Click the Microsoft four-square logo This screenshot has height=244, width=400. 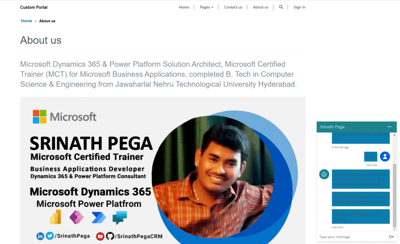point(39,116)
